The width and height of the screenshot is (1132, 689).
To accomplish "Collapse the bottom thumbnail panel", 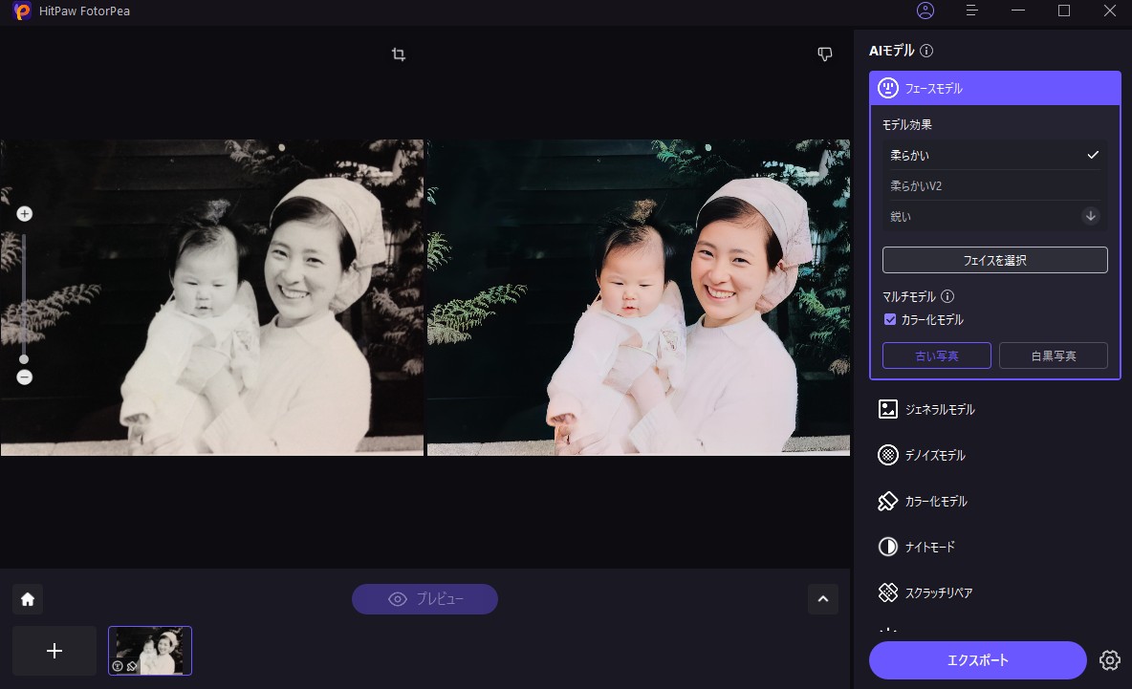I will click(x=822, y=599).
